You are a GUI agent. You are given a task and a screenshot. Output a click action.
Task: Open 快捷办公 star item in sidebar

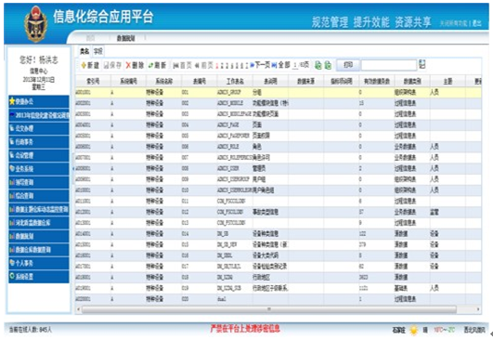[x=39, y=101]
